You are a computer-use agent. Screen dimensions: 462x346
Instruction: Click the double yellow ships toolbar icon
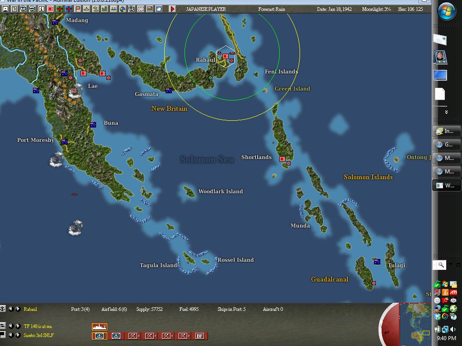pos(96,9)
